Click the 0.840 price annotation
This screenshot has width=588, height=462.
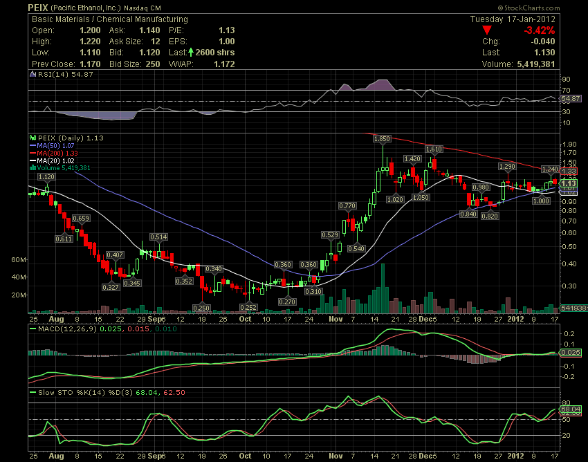pos(468,214)
